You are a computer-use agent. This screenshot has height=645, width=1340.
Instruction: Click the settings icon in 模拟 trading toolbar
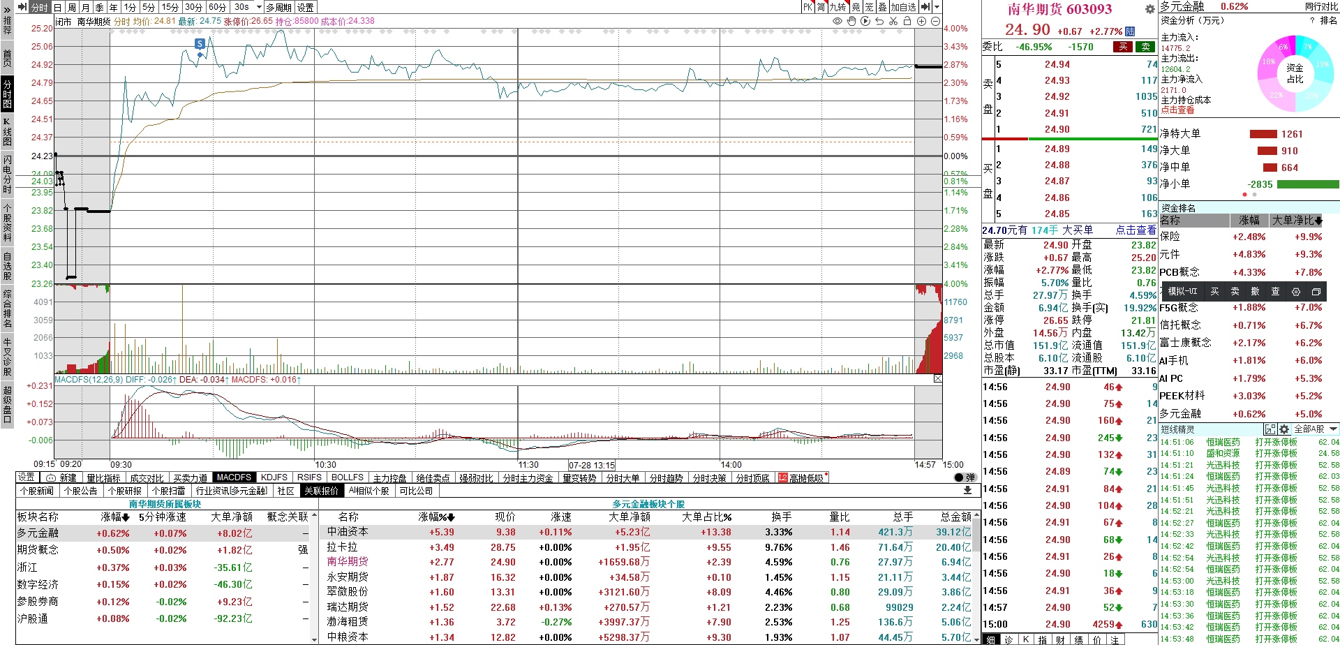point(1296,292)
